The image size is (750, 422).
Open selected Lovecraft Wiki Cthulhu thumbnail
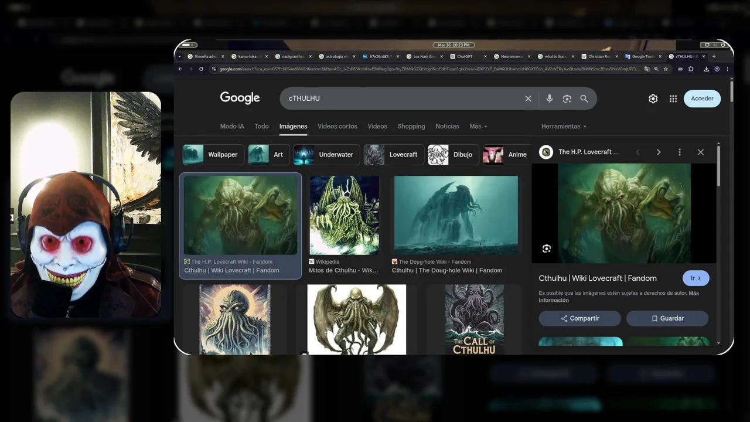point(240,215)
